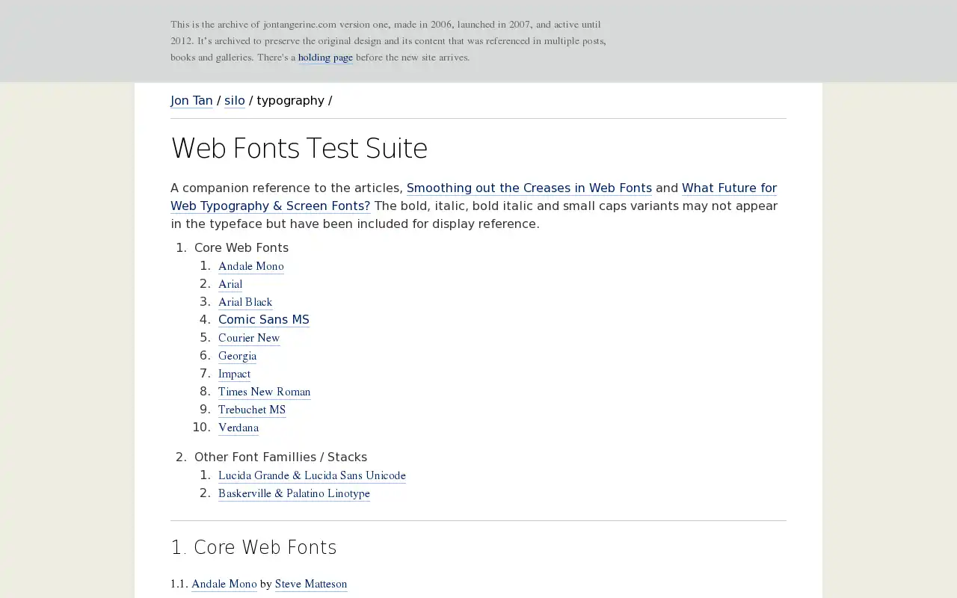Click 'Core Web Fonts' list item text
The width and height of the screenshot is (957, 598).
(x=241, y=248)
